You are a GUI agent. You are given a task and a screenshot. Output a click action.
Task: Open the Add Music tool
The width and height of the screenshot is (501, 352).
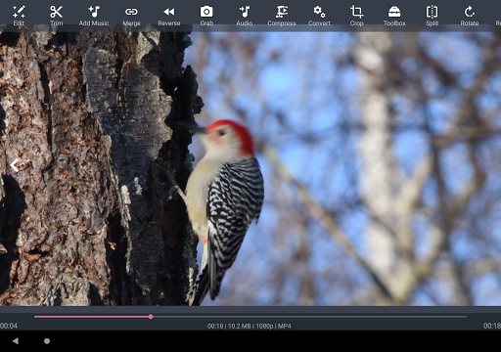pyautogui.click(x=94, y=16)
